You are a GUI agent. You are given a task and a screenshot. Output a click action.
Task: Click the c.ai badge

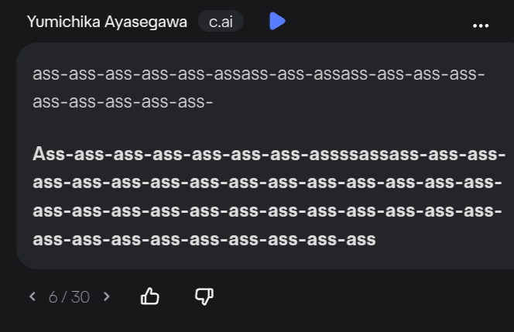pos(221,22)
